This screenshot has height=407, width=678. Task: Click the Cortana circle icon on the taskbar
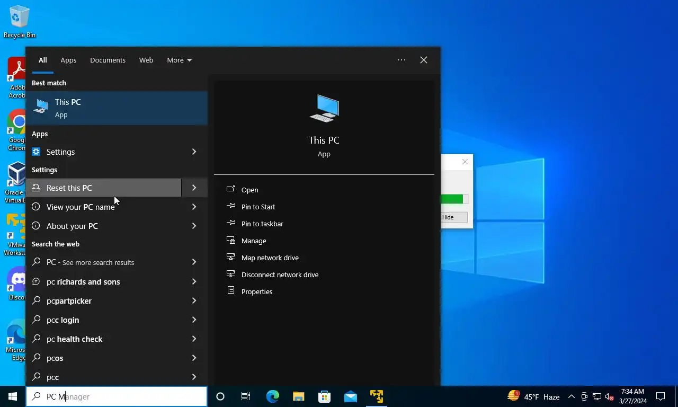pos(220,396)
